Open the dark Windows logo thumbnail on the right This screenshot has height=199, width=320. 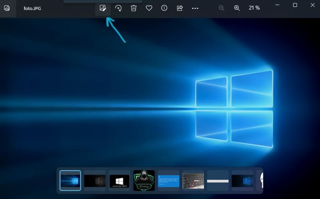pos(242,181)
